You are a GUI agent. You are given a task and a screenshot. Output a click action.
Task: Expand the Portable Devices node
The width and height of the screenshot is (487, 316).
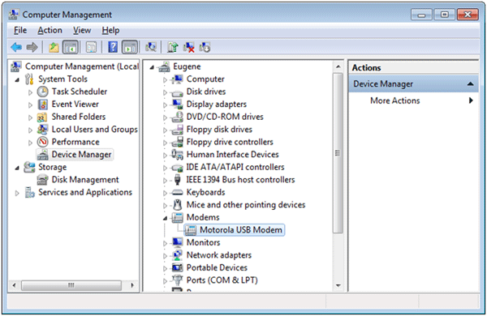click(166, 268)
